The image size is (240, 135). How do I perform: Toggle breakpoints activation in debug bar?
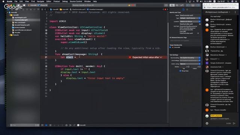(x=46, y=125)
